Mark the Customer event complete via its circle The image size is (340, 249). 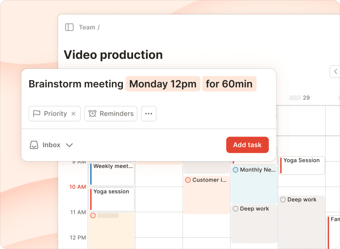pyautogui.click(x=188, y=180)
